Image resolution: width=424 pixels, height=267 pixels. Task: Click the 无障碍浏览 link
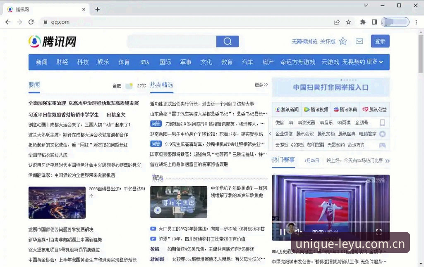(x=304, y=42)
